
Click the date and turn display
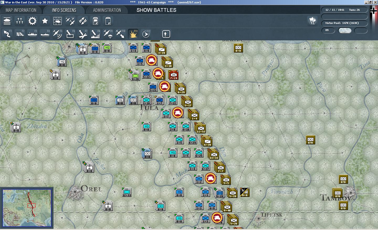click(344, 10)
